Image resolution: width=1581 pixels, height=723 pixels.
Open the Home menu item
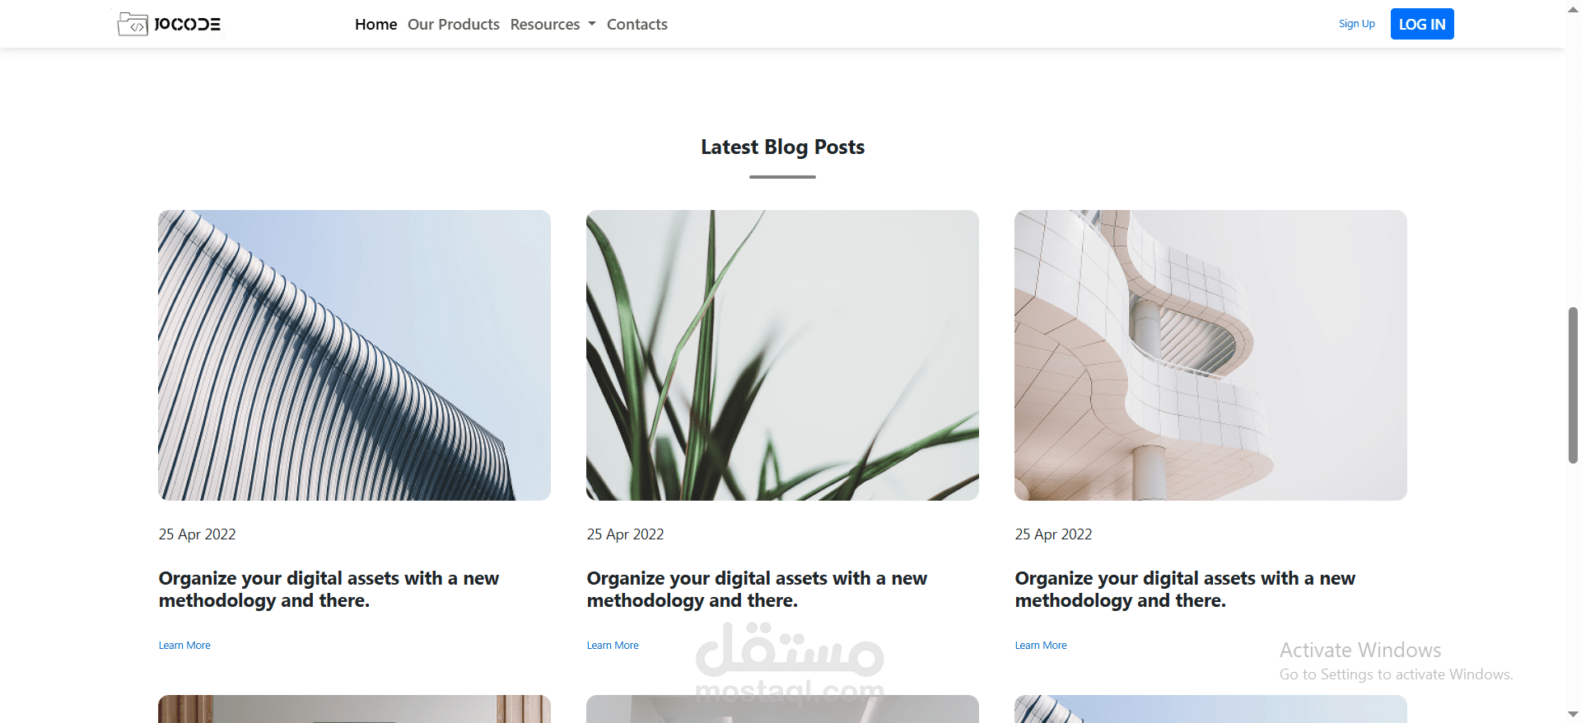click(x=375, y=25)
